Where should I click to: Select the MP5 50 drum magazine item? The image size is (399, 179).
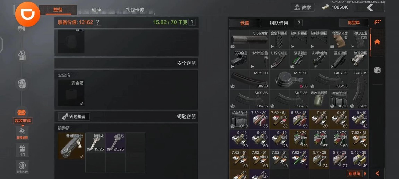point(289,79)
